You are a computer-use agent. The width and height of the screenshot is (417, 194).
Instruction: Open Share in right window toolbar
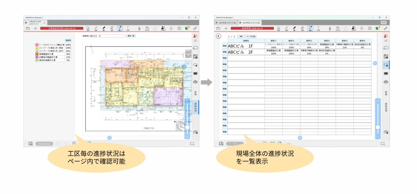(354, 28)
